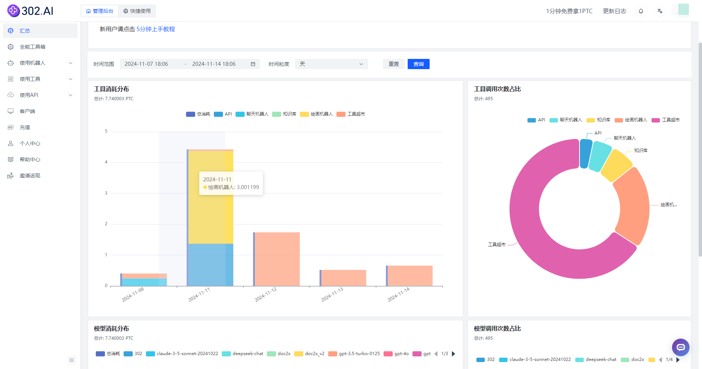Click the cyan 聊天机器人 donut segment

(x=600, y=157)
